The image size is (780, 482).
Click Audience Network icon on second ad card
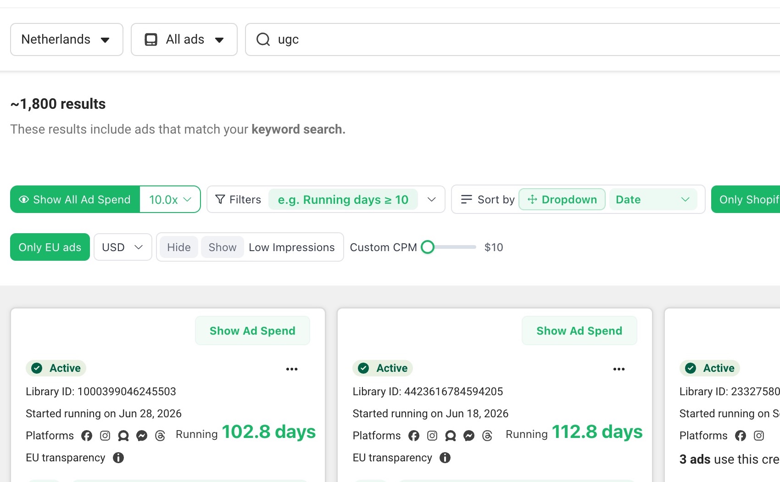451,436
